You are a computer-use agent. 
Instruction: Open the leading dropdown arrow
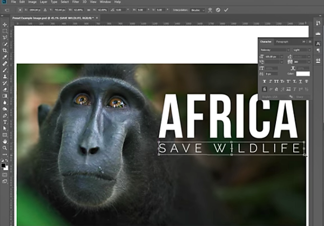(309, 57)
